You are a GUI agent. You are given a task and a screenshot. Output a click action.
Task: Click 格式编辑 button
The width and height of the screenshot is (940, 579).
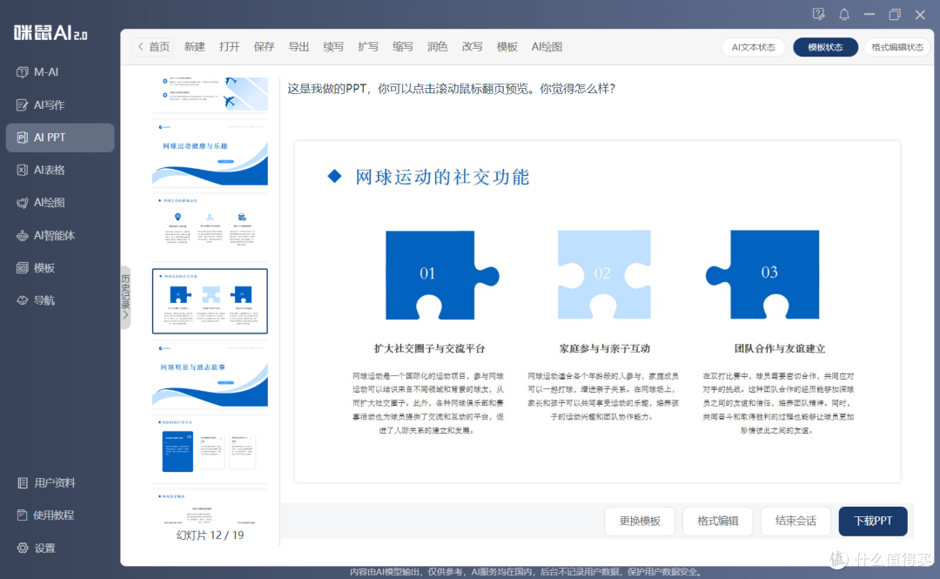tap(717, 521)
